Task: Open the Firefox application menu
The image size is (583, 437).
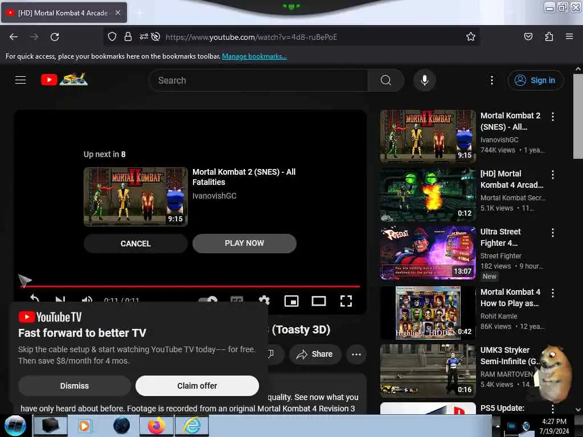Action: tap(569, 36)
